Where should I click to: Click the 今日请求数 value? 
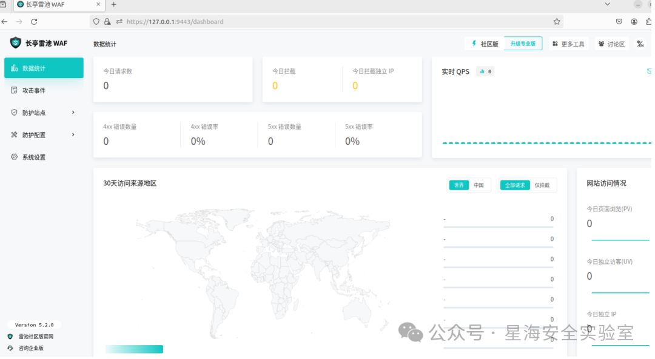[106, 86]
